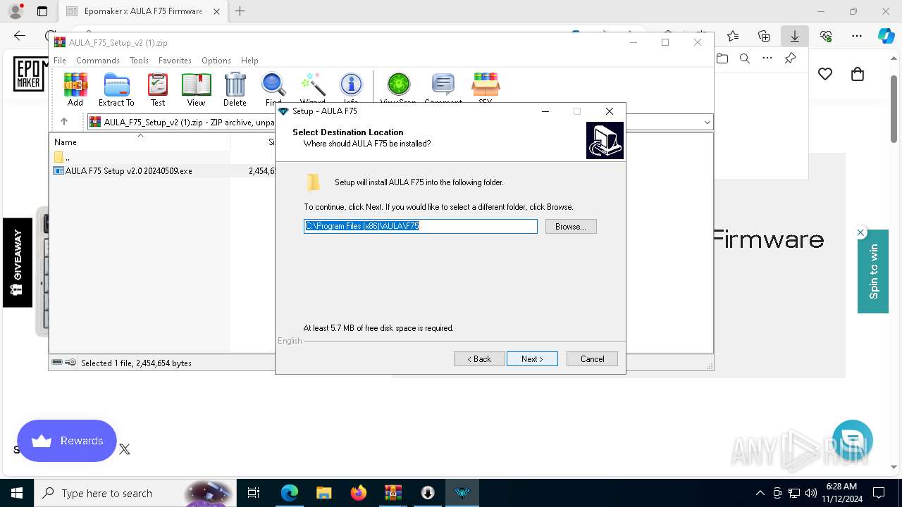Image resolution: width=902 pixels, height=507 pixels.
Task: Click the Next > button in setup
Action: [x=532, y=359]
